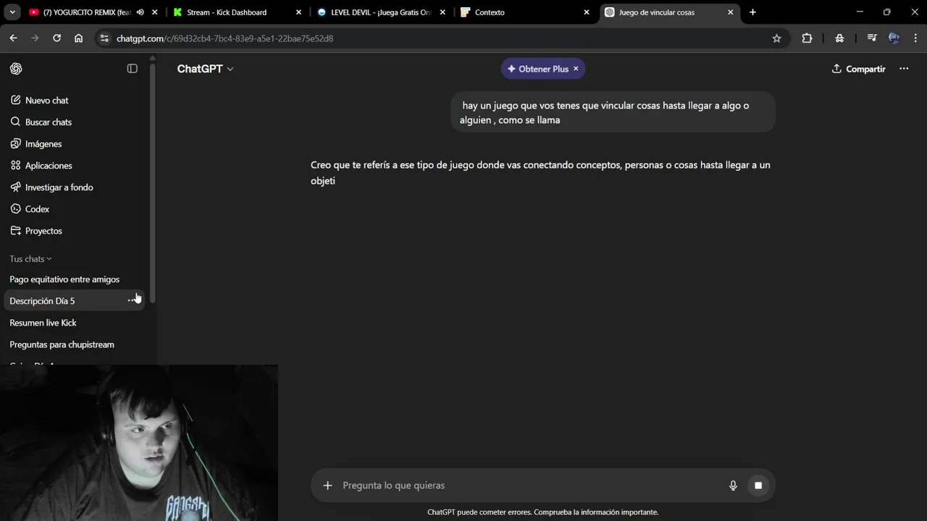The width and height of the screenshot is (927, 521).
Task: Open the ChatGPT model dropdown
Action: 206,69
